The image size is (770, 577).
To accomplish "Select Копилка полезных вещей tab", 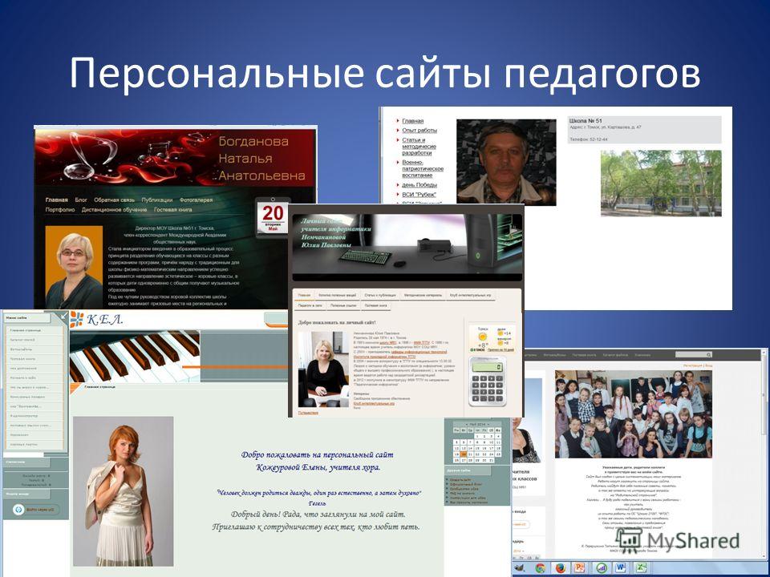I will (x=338, y=296).
